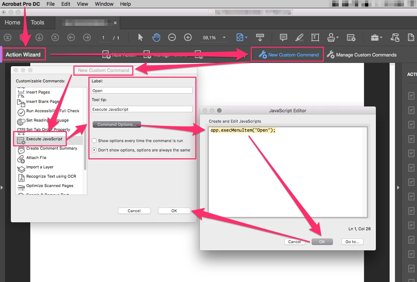Expand the fit page options arrow
Screen dimensions: 417x282
coord(246,37)
